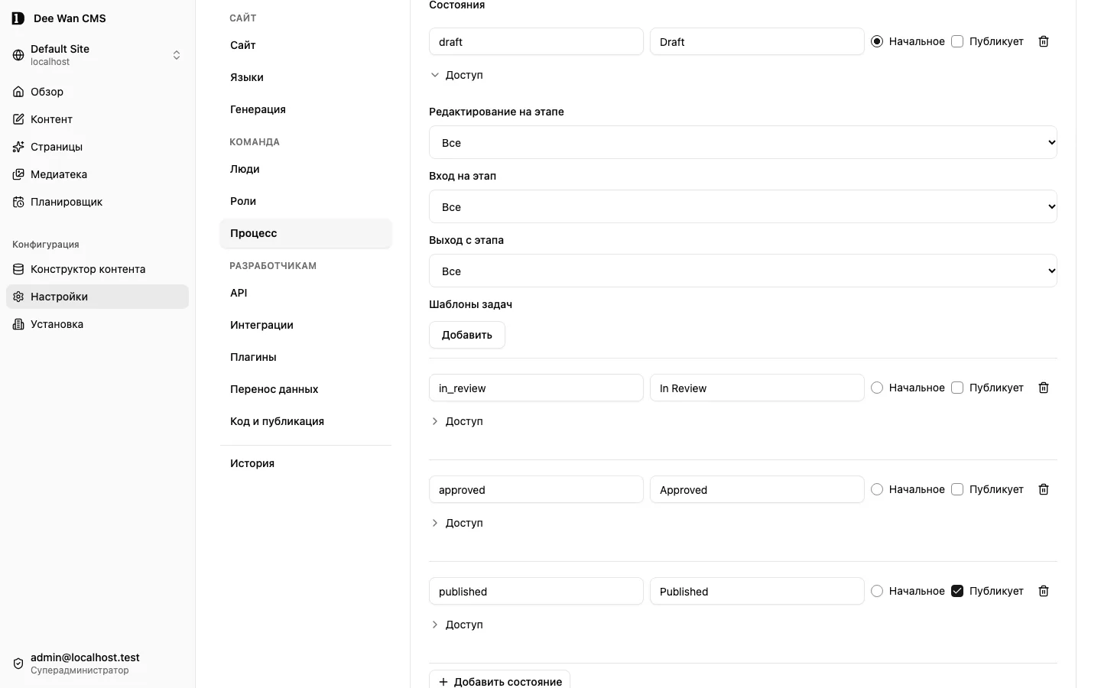Screen dimensions: 1101x688
Task: Open the Выход с этапа dropdown
Action: point(743,271)
